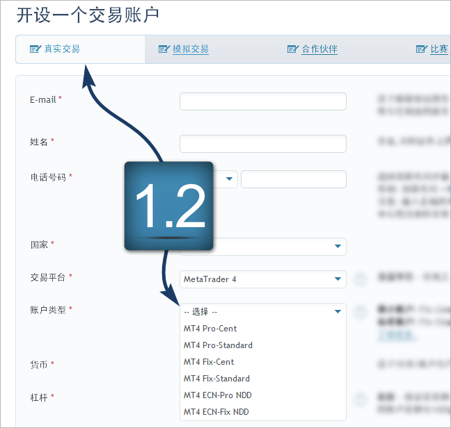Click the 电话号码 number input field
Viewport: 451px width, 428px height.
pyautogui.click(x=293, y=179)
